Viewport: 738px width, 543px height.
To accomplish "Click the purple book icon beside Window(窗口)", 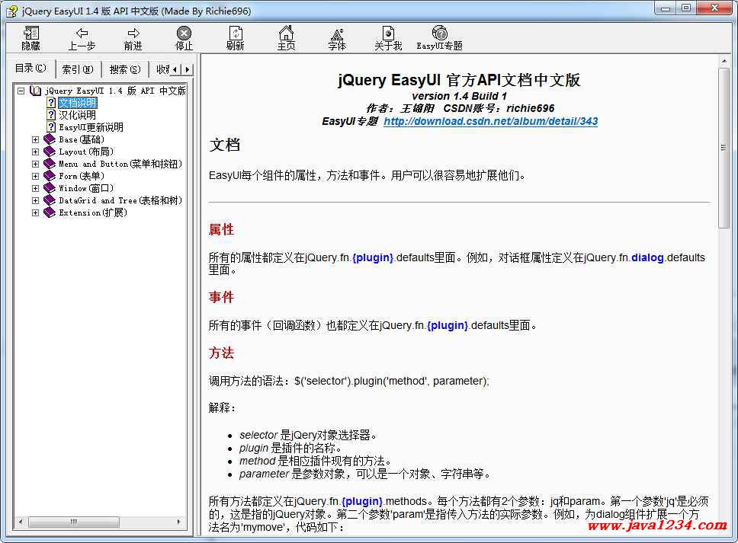I will click(50, 188).
